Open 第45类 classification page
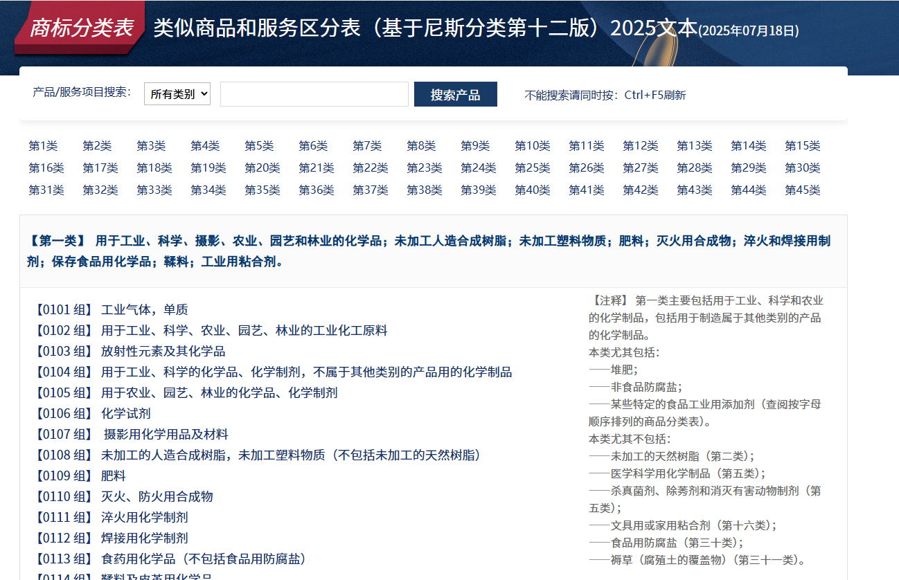This screenshot has width=899, height=580. 802,190
